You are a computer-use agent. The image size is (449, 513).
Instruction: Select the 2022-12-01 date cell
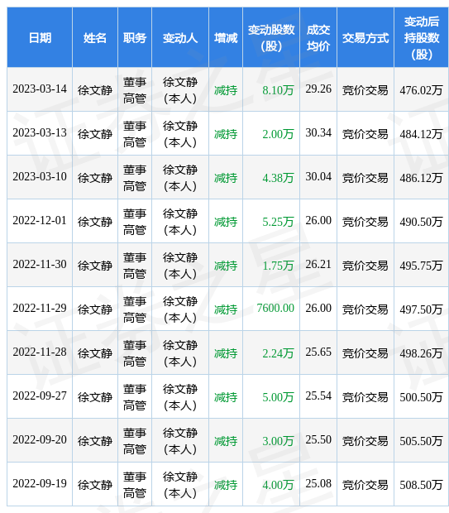point(40,221)
